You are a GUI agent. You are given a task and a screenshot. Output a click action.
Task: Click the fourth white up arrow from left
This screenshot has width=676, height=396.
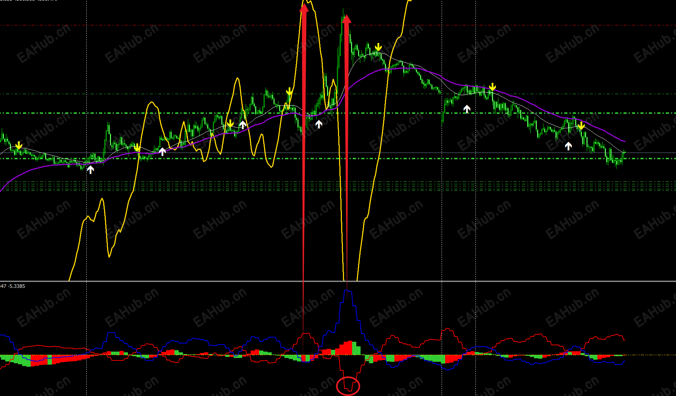tap(319, 124)
